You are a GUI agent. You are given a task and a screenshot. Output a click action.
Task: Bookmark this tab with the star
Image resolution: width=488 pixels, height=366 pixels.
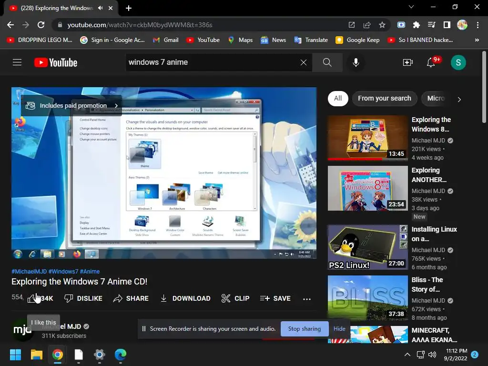tap(382, 25)
